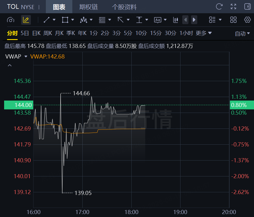The height and width of the screenshot is (217, 254).
Task: Switch to the 个股资料 tab
Action: click(x=124, y=7)
